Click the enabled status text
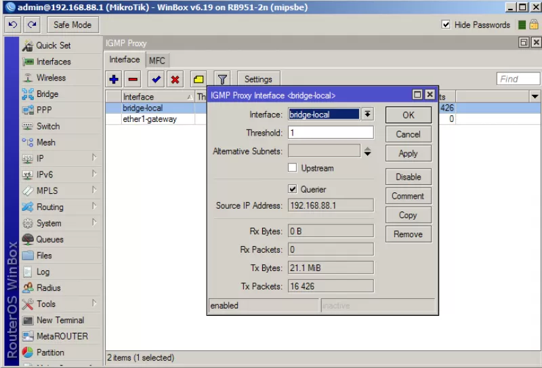 click(x=224, y=306)
